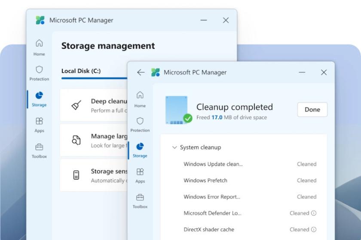The height and width of the screenshot is (240, 361).
Task: Open the Manage large files card
Action: pos(94,140)
